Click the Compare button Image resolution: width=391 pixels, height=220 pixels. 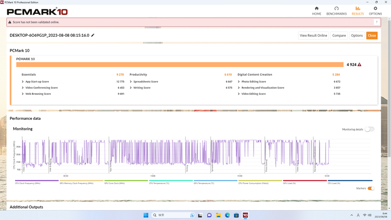[339, 35]
